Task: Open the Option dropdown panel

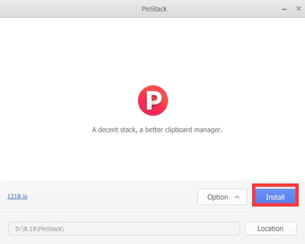Action: 222,197
